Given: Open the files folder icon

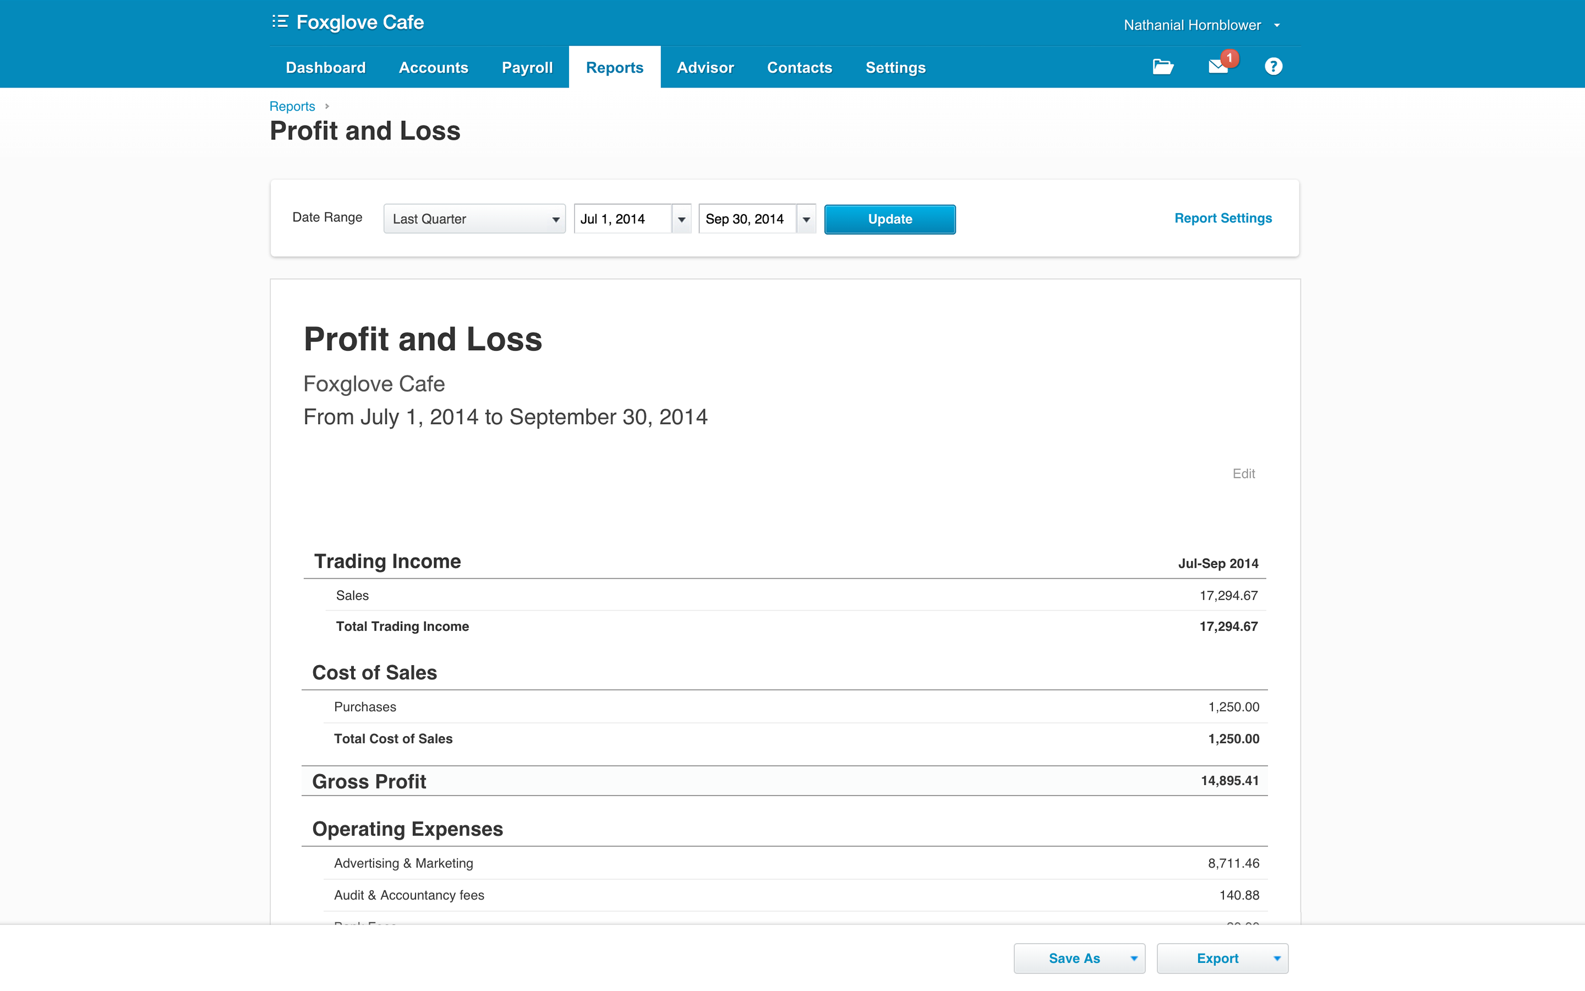Looking at the screenshot, I should 1162,67.
